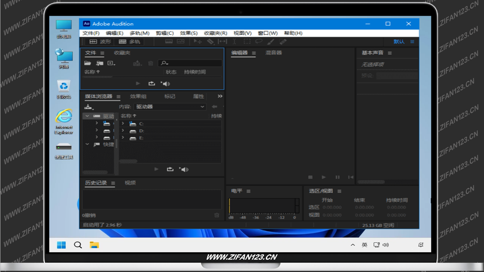Open the 编辑(E) menu
Image resolution: width=484 pixels, height=272 pixels.
tap(114, 33)
